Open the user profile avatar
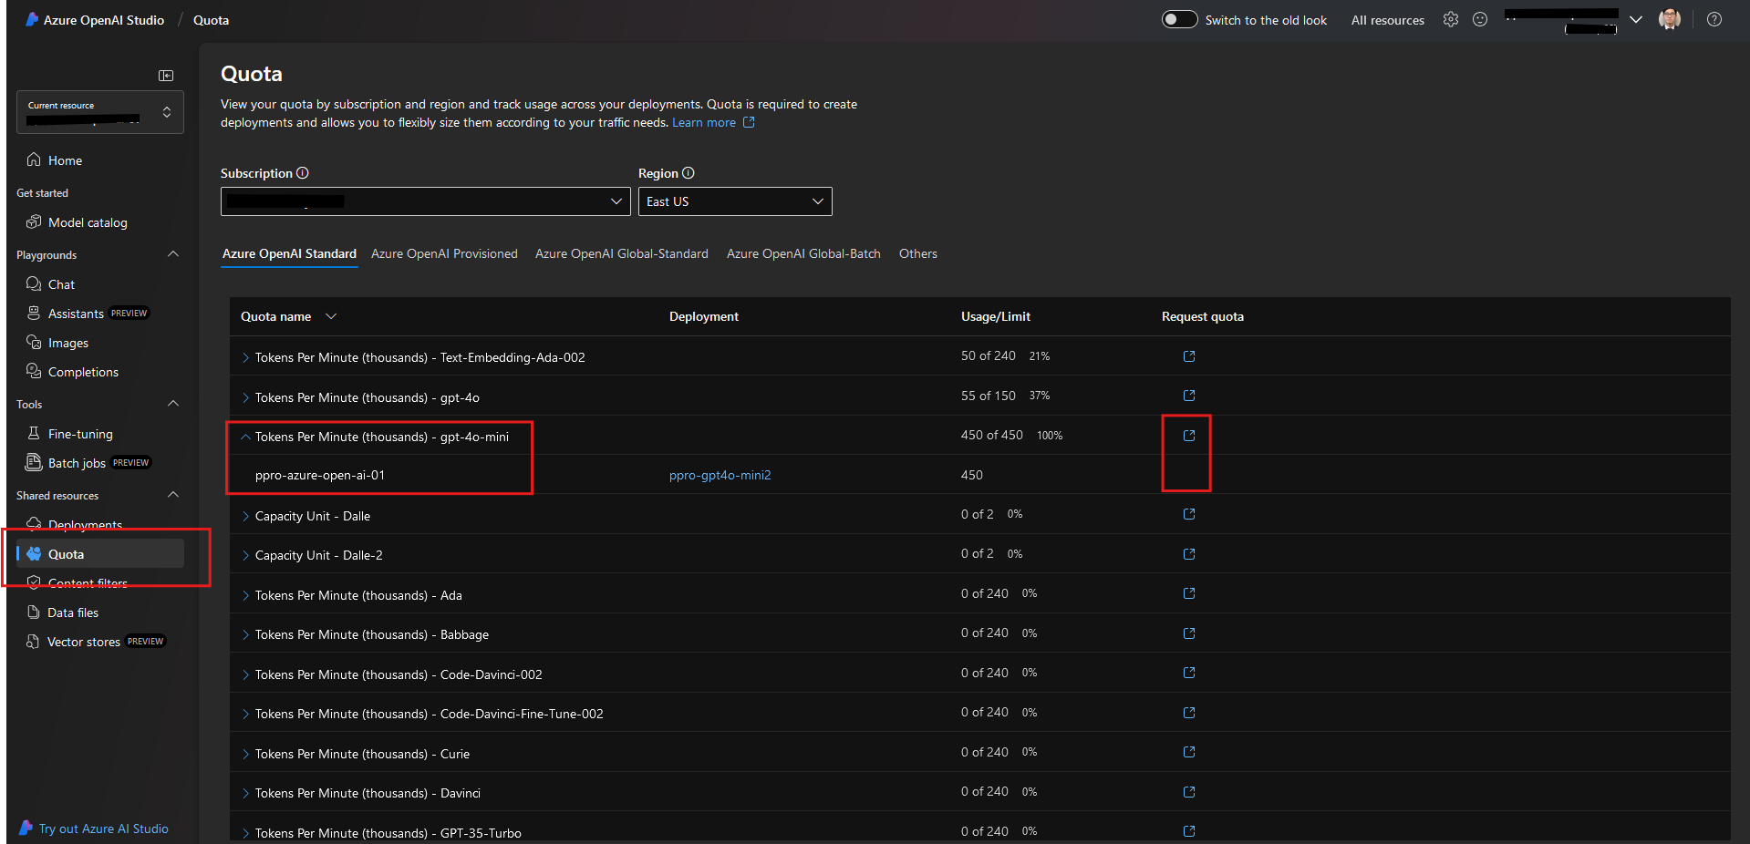 tap(1670, 19)
